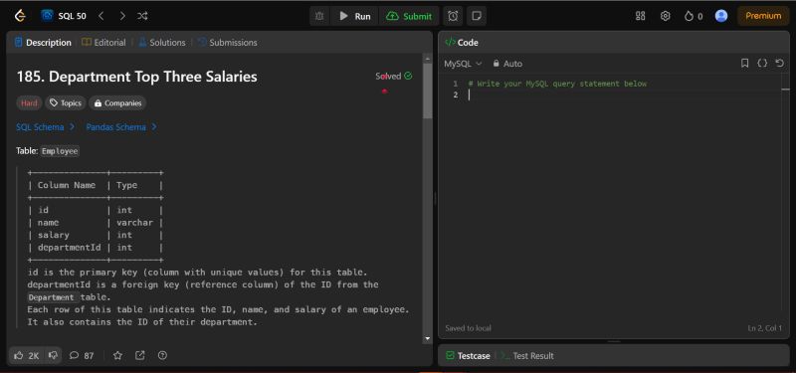Click the debugger bug icon

(319, 16)
